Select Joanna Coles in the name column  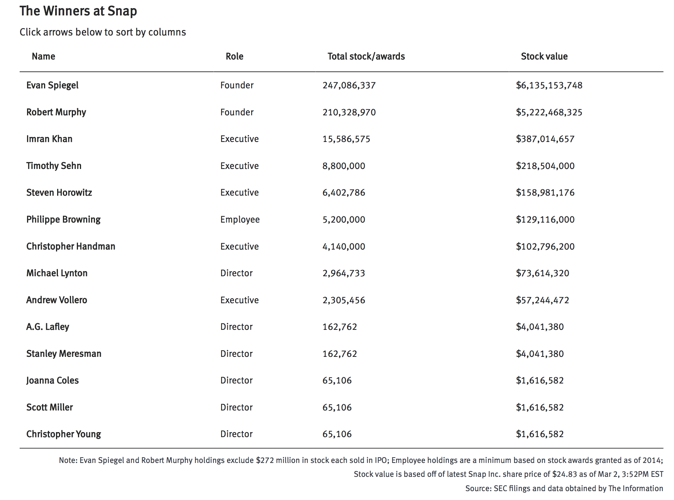pyautogui.click(x=52, y=380)
